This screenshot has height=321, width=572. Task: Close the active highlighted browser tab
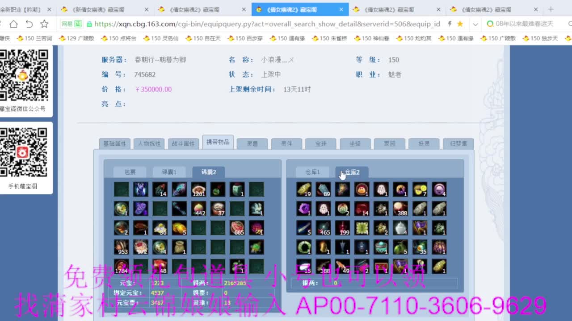coord(341,9)
